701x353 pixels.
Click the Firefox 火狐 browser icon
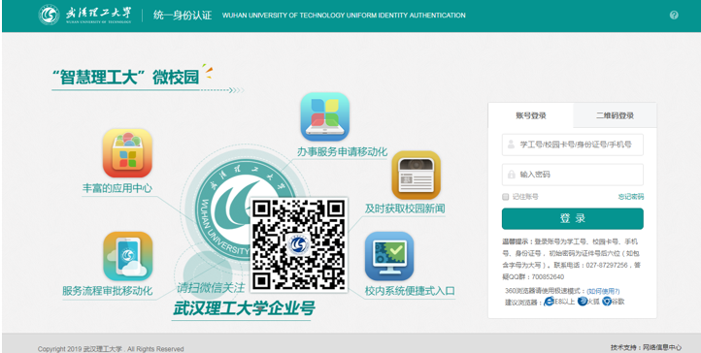click(x=583, y=302)
